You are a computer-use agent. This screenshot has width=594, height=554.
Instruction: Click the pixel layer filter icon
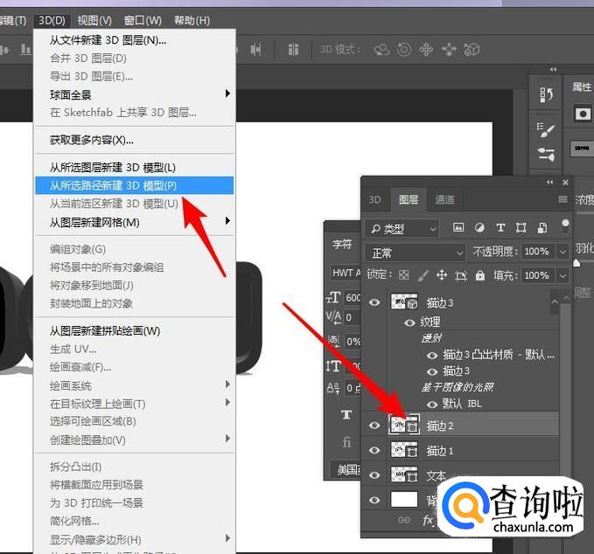[x=458, y=228]
